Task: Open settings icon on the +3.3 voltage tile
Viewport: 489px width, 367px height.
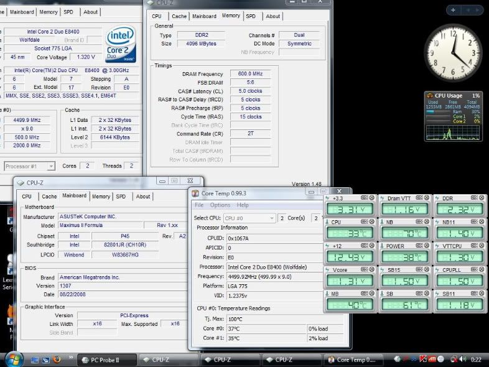Action: (365, 198)
